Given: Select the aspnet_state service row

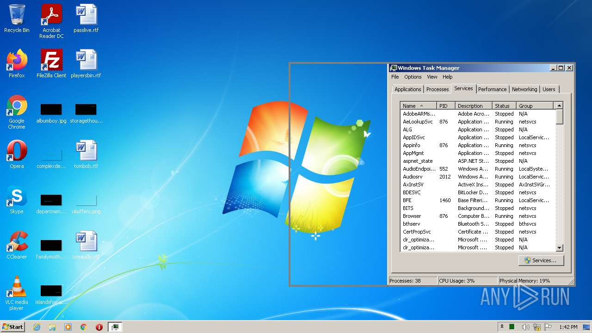Looking at the screenshot, I should point(478,161).
